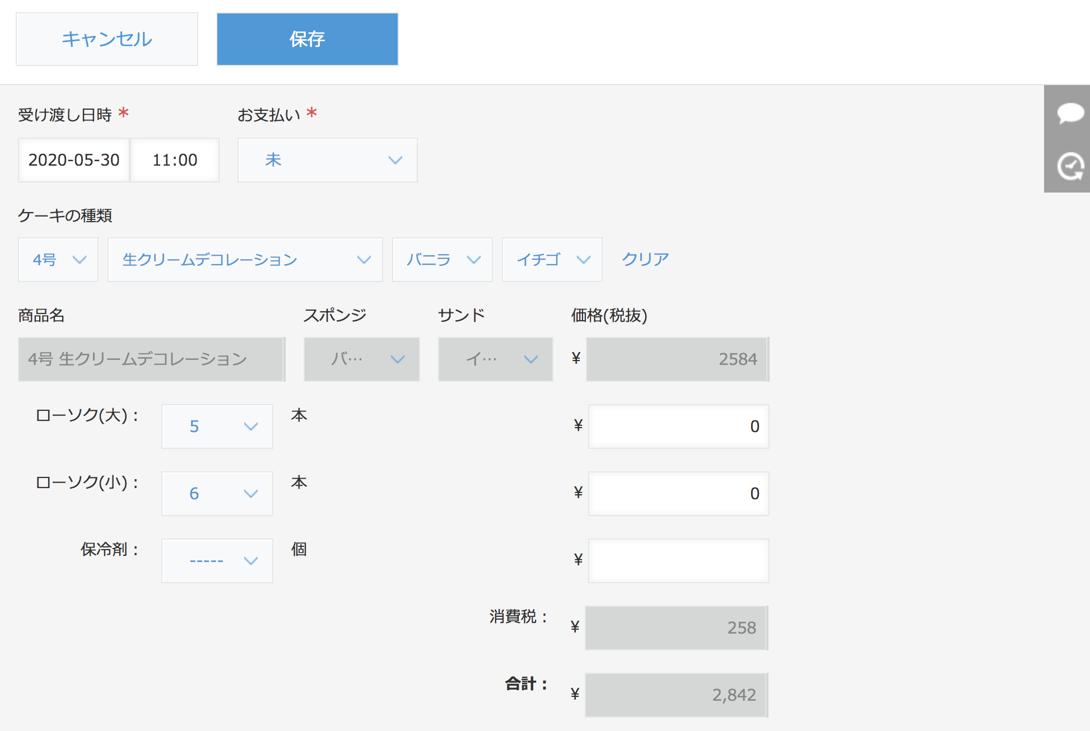Open the comments speech bubble icon
This screenshot has height=731, width=1090.
point(1069,113)
